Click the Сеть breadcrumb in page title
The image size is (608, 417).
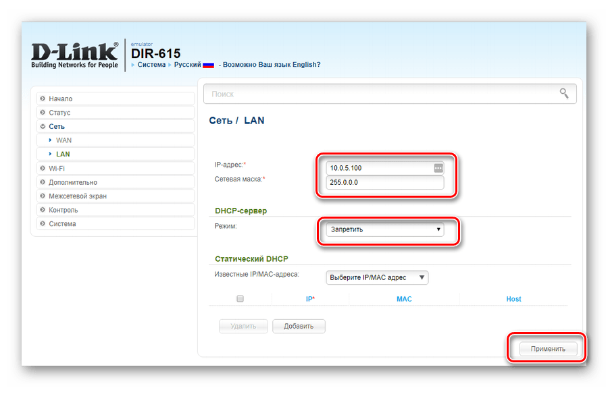221,120
